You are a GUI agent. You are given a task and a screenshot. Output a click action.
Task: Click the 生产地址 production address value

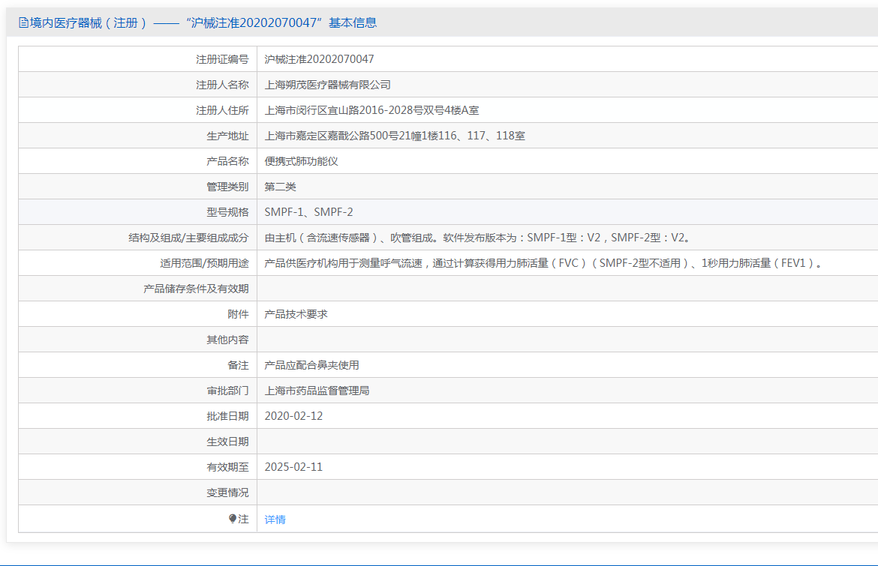tap(395, 136)
